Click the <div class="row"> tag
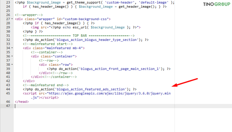This screenshot has width=232, height=132. (56, 65)
